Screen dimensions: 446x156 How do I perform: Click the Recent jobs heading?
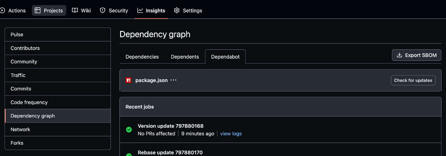pos(140,107)
